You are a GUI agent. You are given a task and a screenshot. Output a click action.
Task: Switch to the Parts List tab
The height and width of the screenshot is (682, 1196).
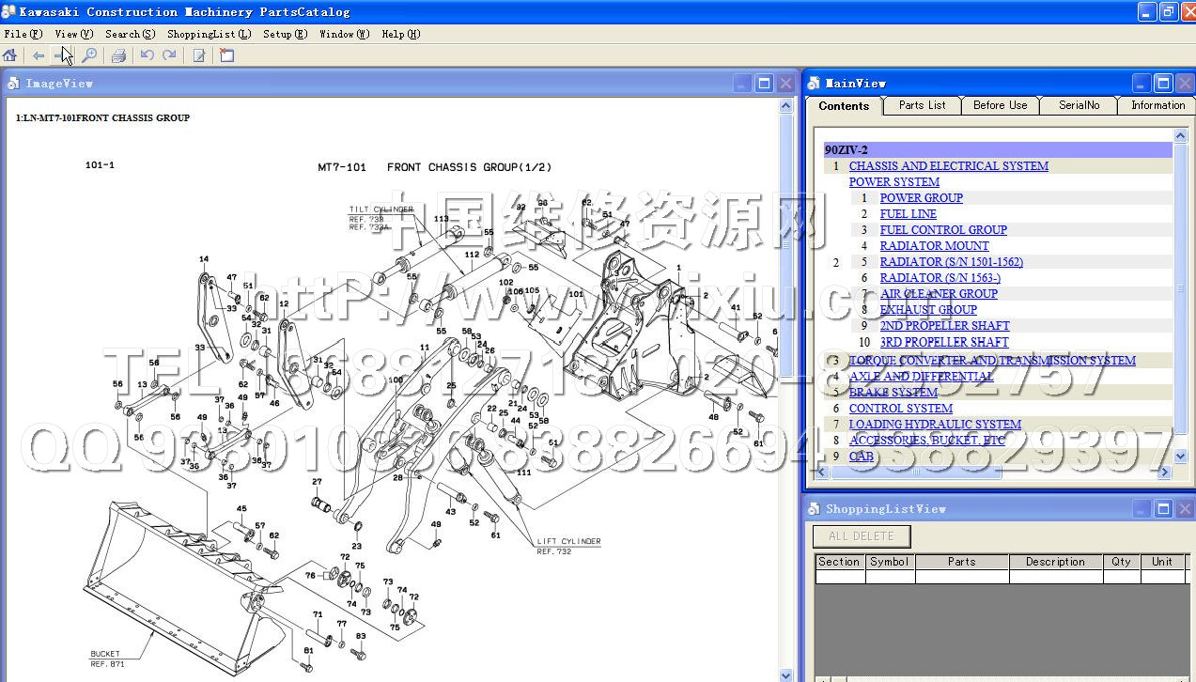point(922,105)
